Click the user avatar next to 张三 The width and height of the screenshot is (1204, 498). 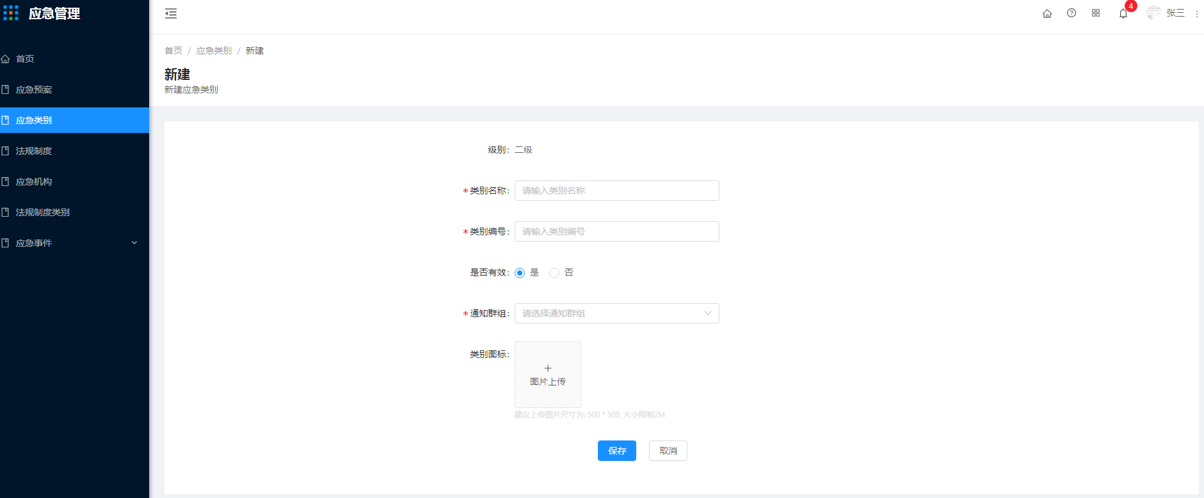1153,13
